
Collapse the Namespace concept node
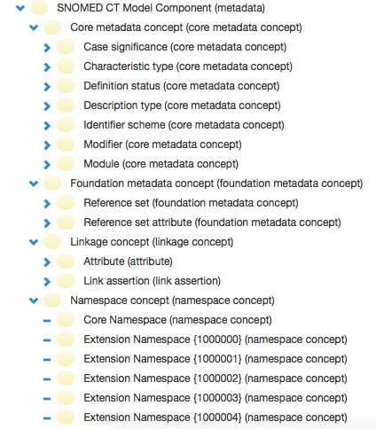(x=34, y=300)
